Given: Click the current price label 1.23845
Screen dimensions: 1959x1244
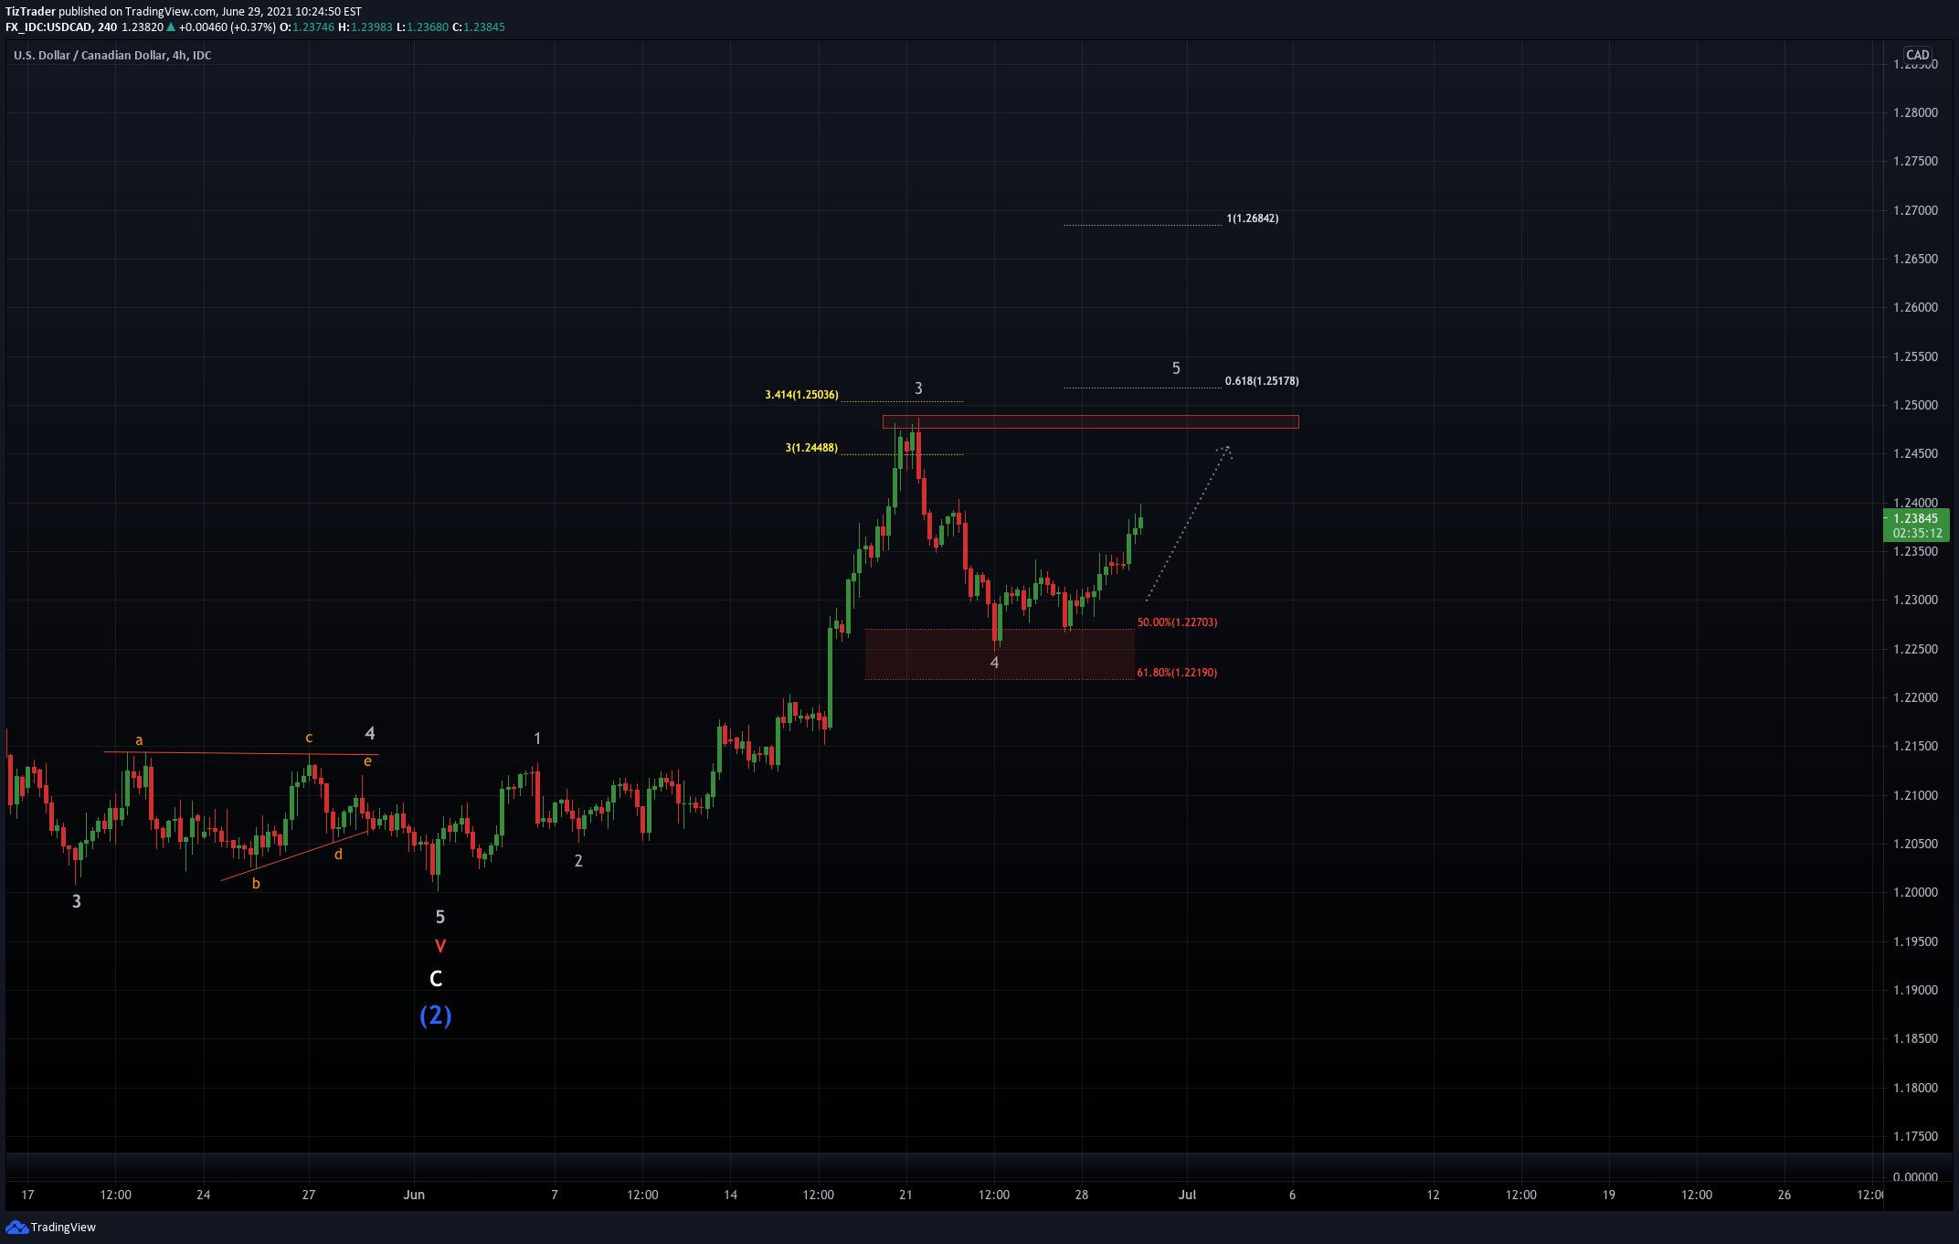Looking at the screenshot, I should click(x=1915, y=518).
